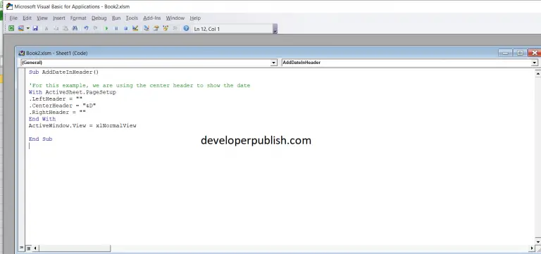Click the 'End Sub' code line
The image size is (541, 254).
click(x=40, y=139)
